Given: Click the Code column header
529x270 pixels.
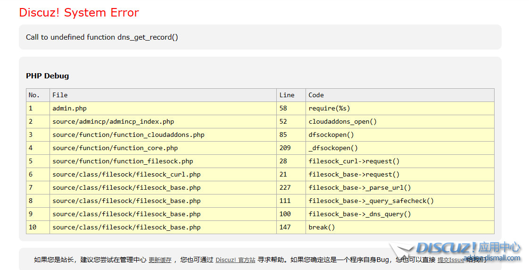Looking at the screenshot, I should click(316, 95).
